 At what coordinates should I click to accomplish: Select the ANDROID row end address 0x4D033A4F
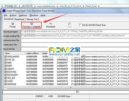click(x=62, y=84)
